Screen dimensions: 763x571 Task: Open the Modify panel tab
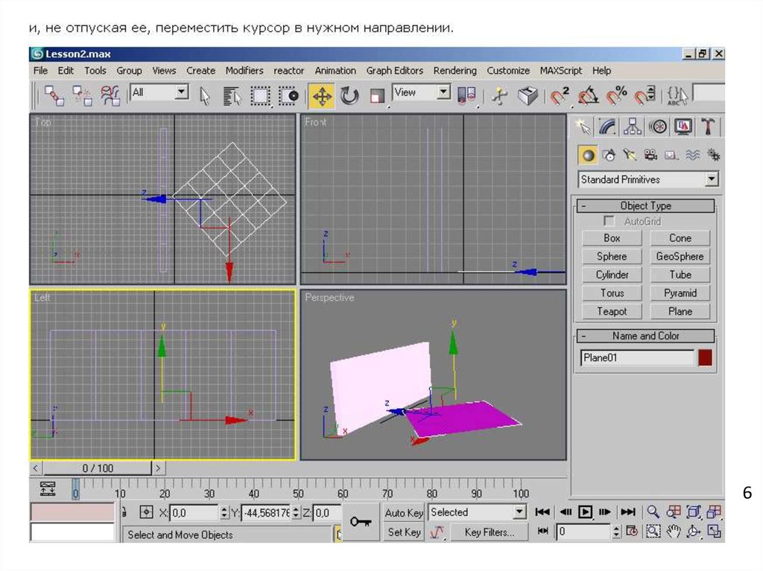[607, 127]
